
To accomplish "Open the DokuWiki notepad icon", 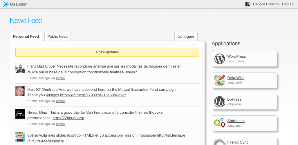I will coord(220,80).
